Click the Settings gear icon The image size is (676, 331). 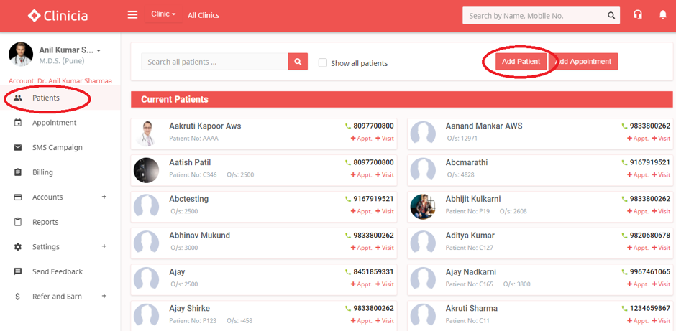(x=18, y=247)
